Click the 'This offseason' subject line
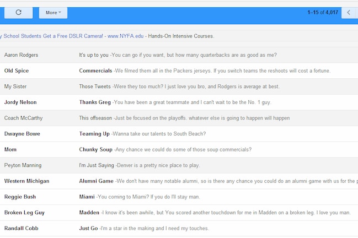This screenshot has width=358, height=238. [x=95, y=118]
